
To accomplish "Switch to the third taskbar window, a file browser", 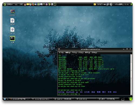I will click(x=63, y=99).
